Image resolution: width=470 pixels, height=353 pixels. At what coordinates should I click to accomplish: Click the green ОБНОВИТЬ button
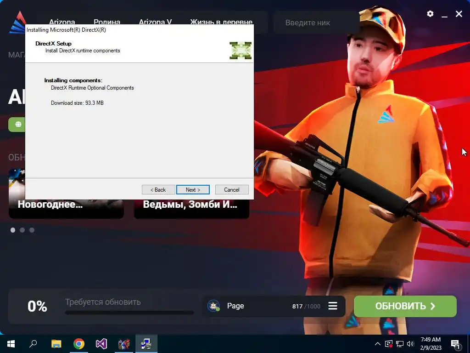[x=405, y=306]
